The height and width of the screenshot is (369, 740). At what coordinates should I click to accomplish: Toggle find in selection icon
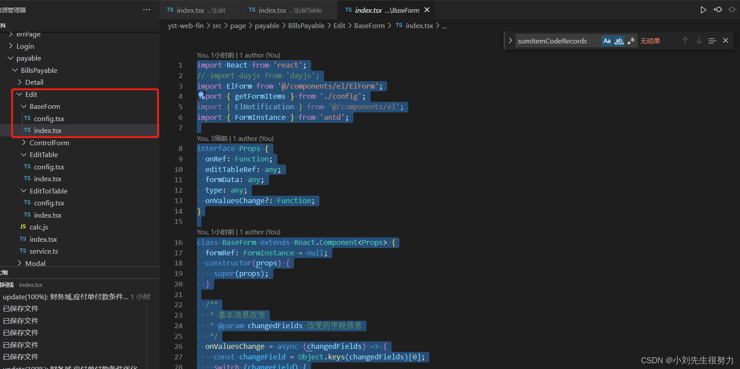click(712, 41)
